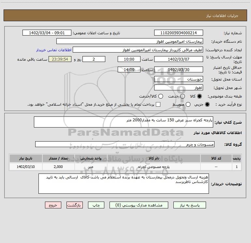Screen dimensions: 251x243
Task: Click row number 1 cell
Action: [x=237, y=167]
